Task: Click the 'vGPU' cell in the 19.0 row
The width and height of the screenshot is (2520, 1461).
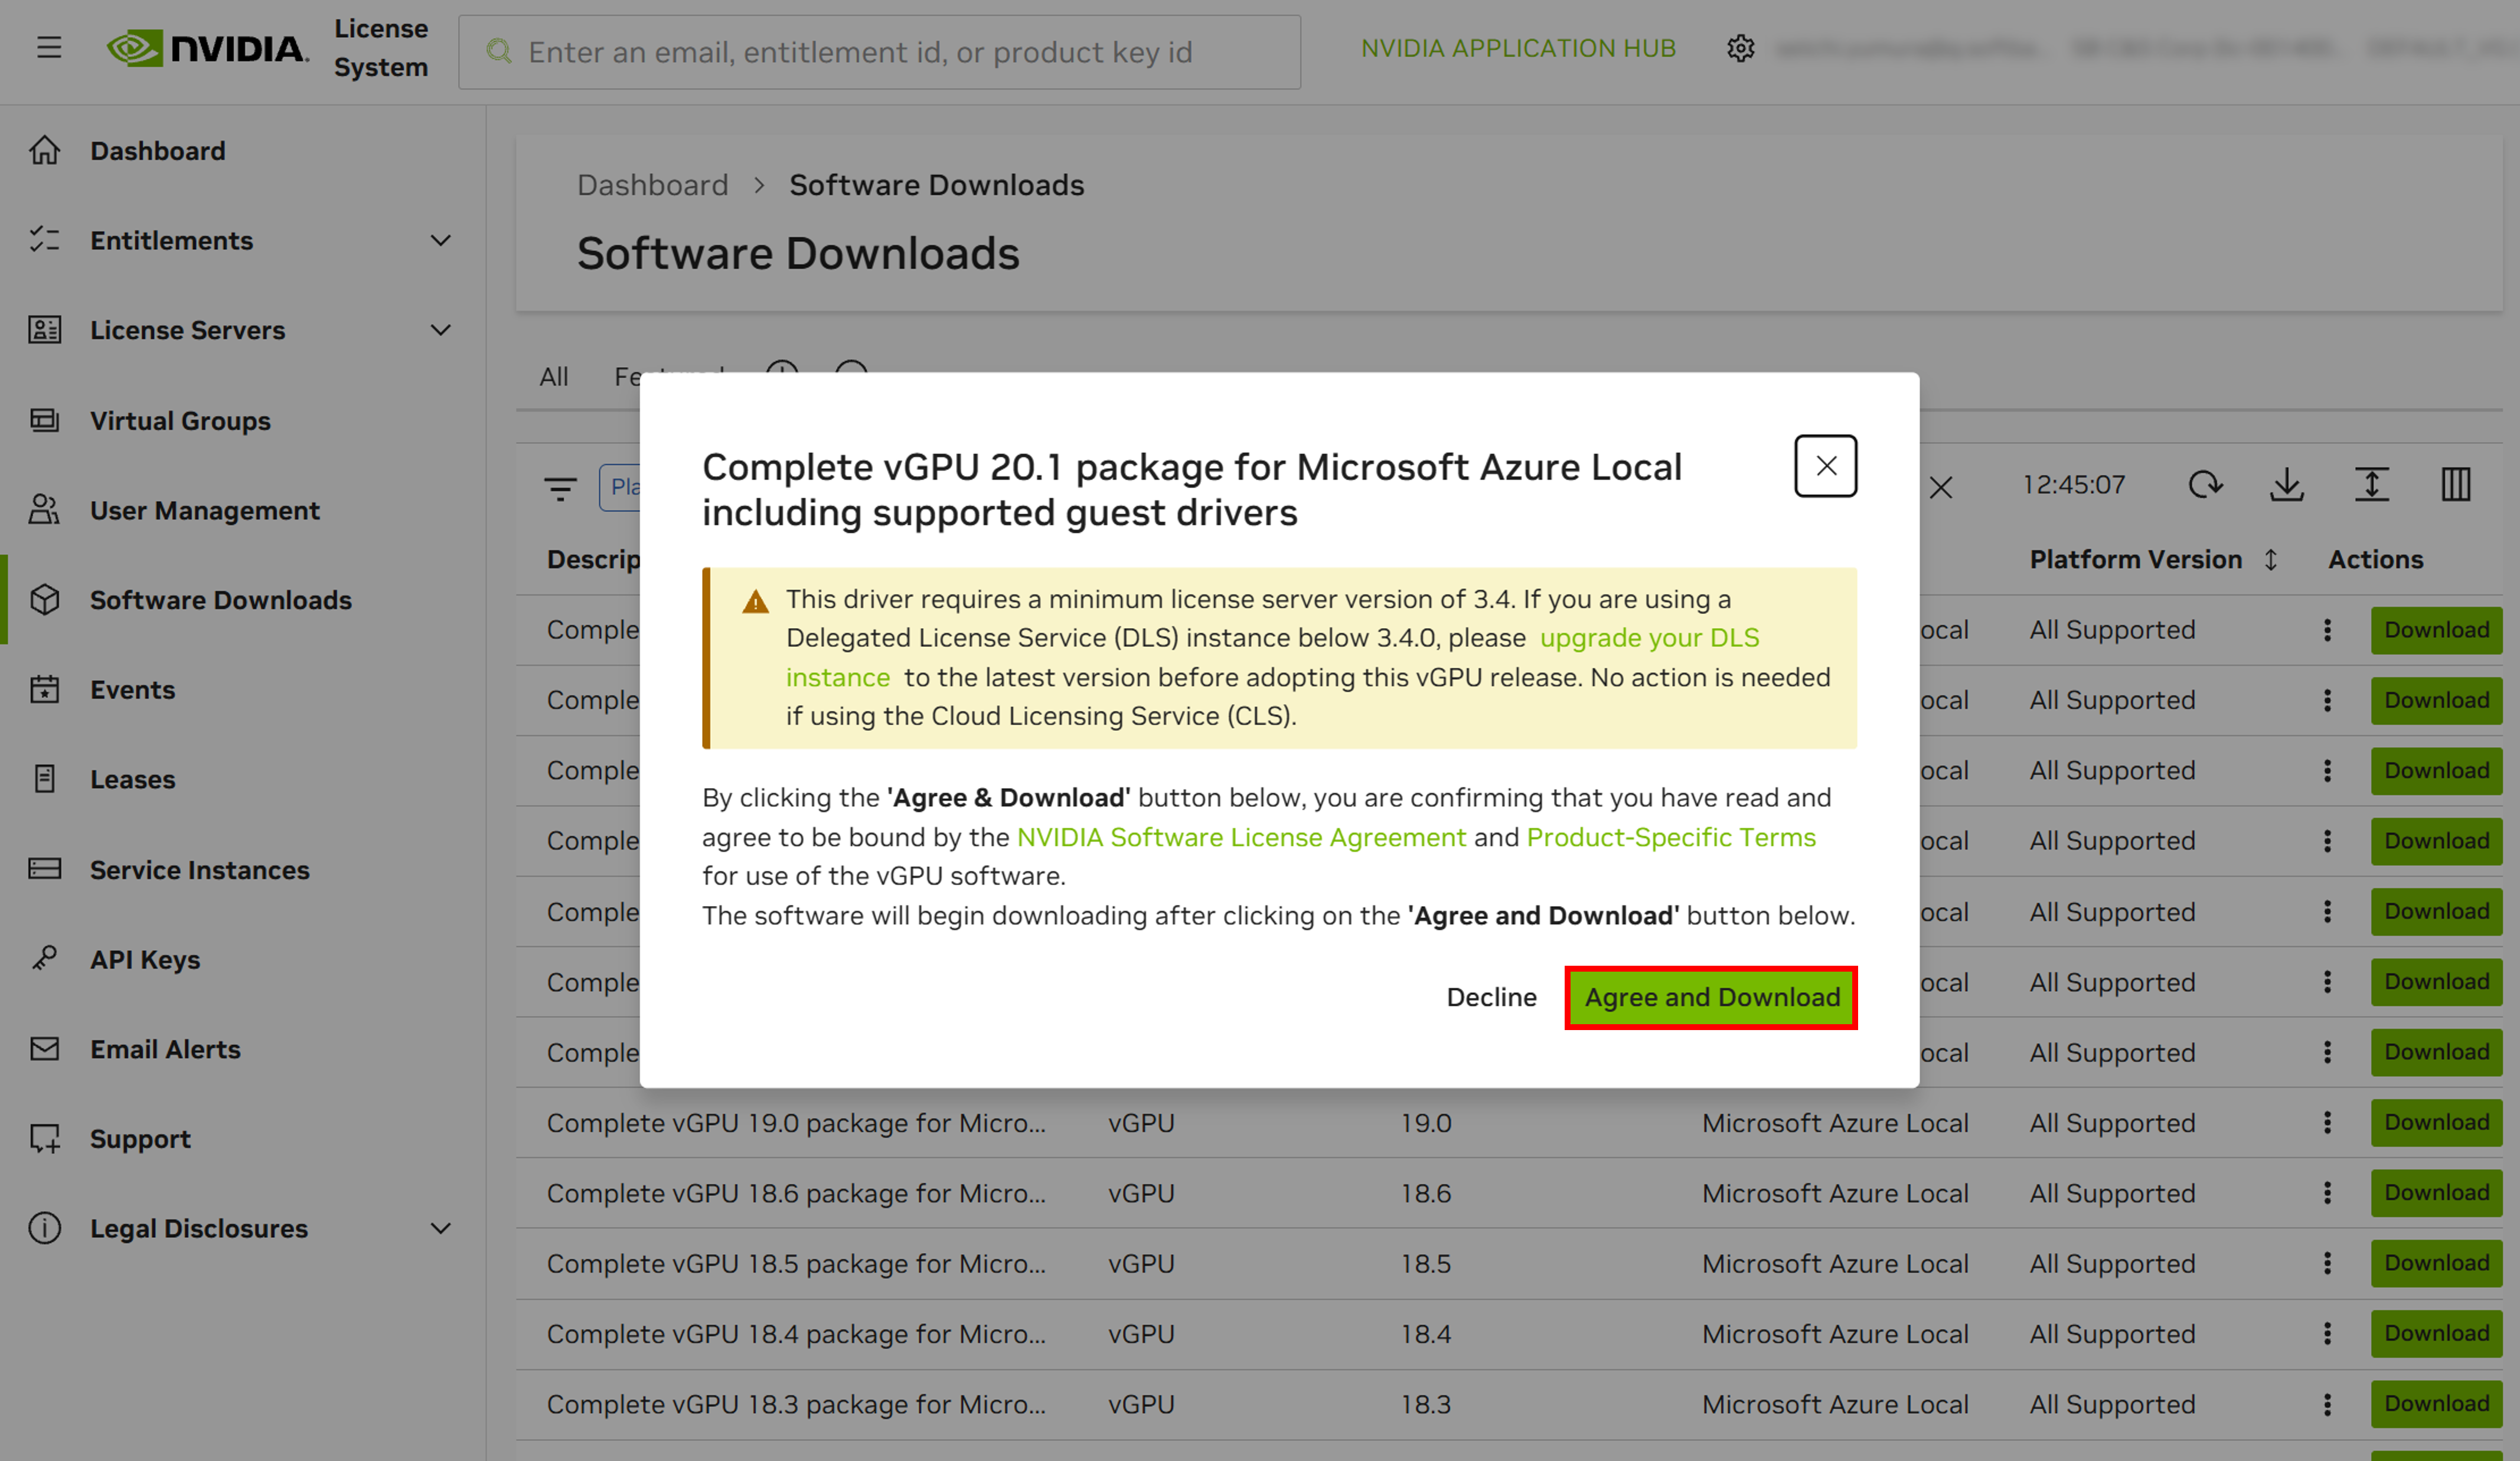Action: (x=1141, y=1123)
